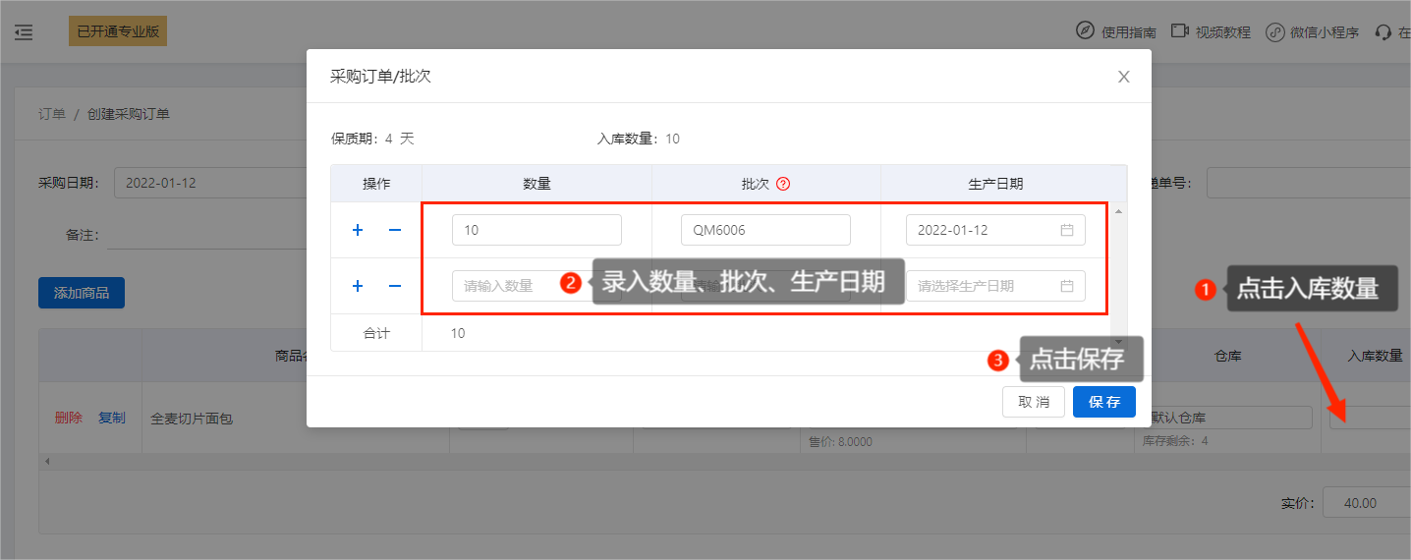
Task: Click the 2022-01-12 production date field
Action: click(995, 230)
